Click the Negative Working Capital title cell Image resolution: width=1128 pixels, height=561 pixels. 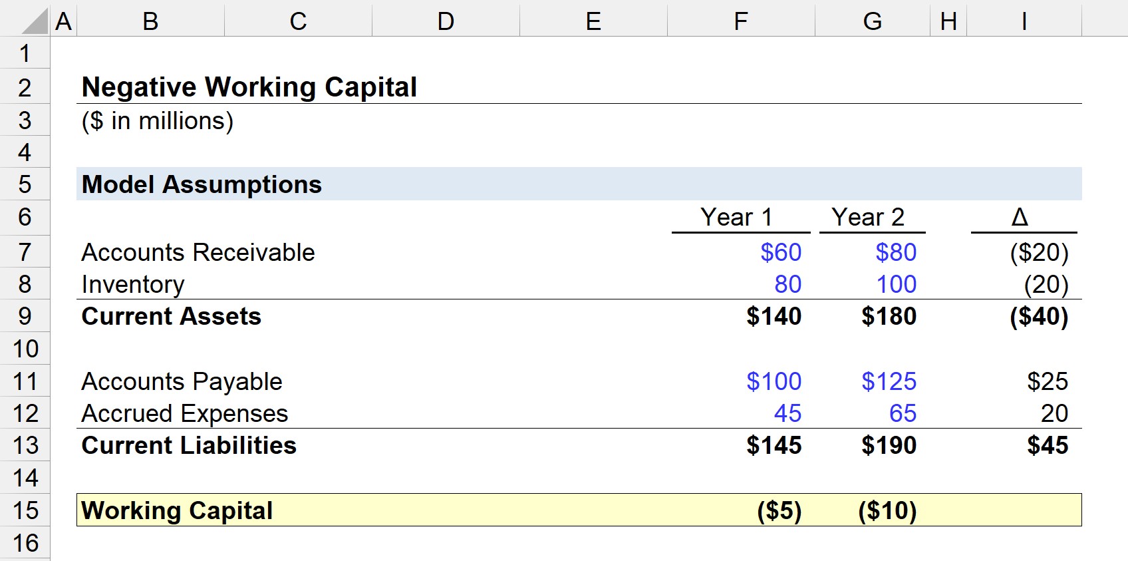[248, 86]
